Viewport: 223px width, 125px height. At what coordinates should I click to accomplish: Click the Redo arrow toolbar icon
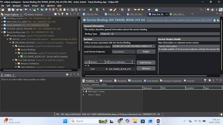[x=21, y=9]
